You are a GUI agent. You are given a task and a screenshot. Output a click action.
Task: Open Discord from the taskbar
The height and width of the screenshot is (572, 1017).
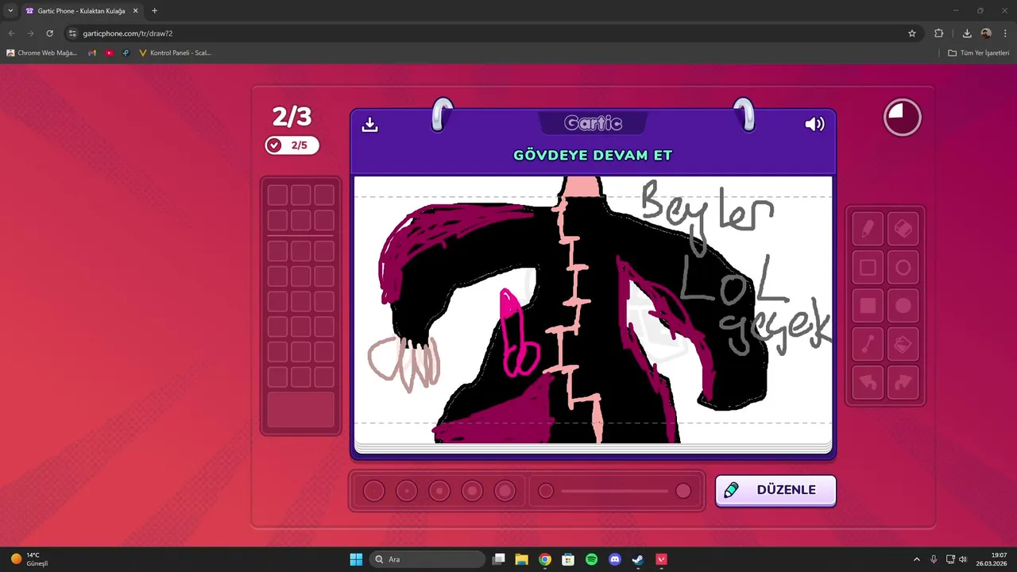tap(614, 559)
